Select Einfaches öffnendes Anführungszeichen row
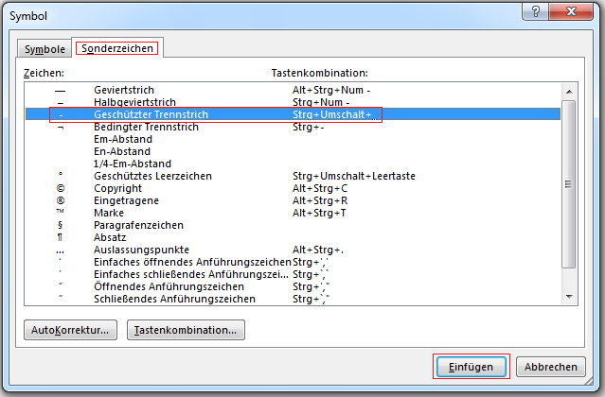 pyautogui.click(x=293, y=262)
